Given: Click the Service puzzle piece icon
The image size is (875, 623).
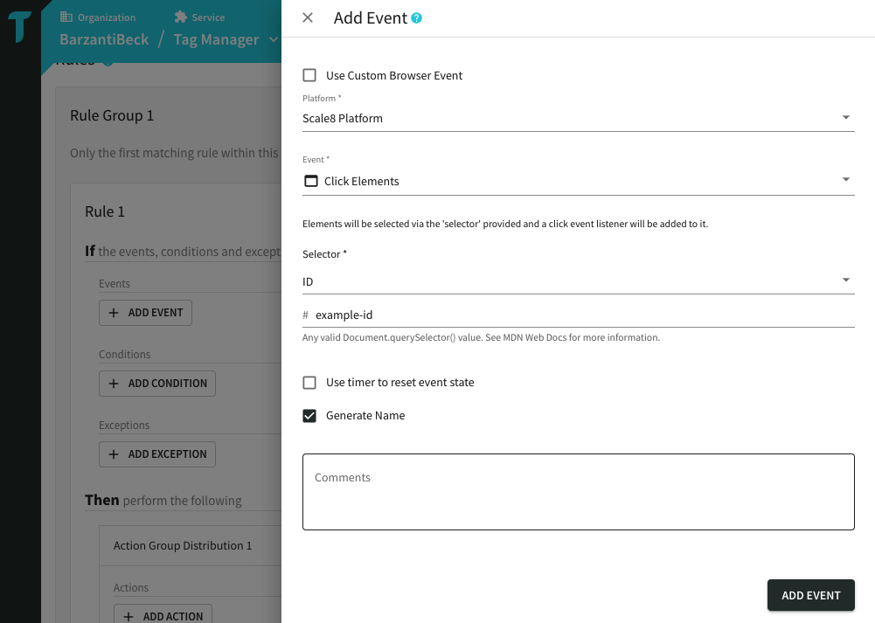Looking at the screenshot, I should pyautogui.click(x=180, y=17).
